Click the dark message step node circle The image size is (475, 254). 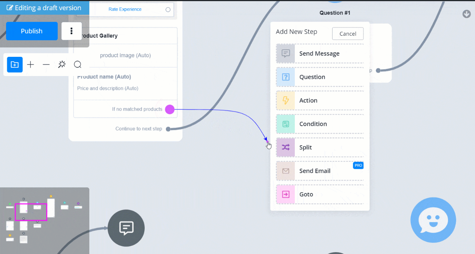point(126,228)
